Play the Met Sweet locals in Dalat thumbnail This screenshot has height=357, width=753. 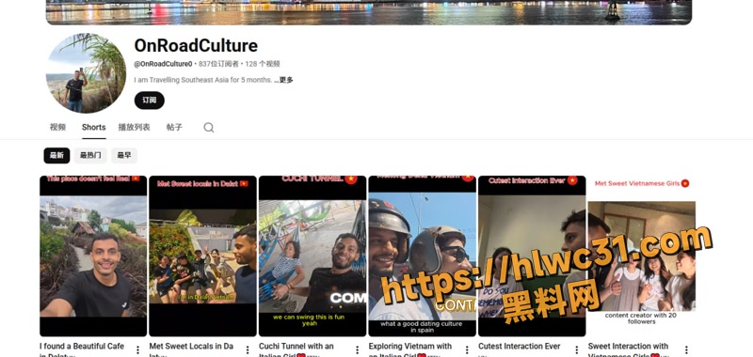pos(202,256)
